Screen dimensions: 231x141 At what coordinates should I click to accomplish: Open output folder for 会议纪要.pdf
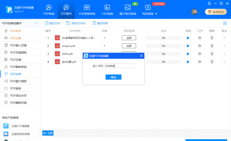pyautogui.click(x=200, y=62)
